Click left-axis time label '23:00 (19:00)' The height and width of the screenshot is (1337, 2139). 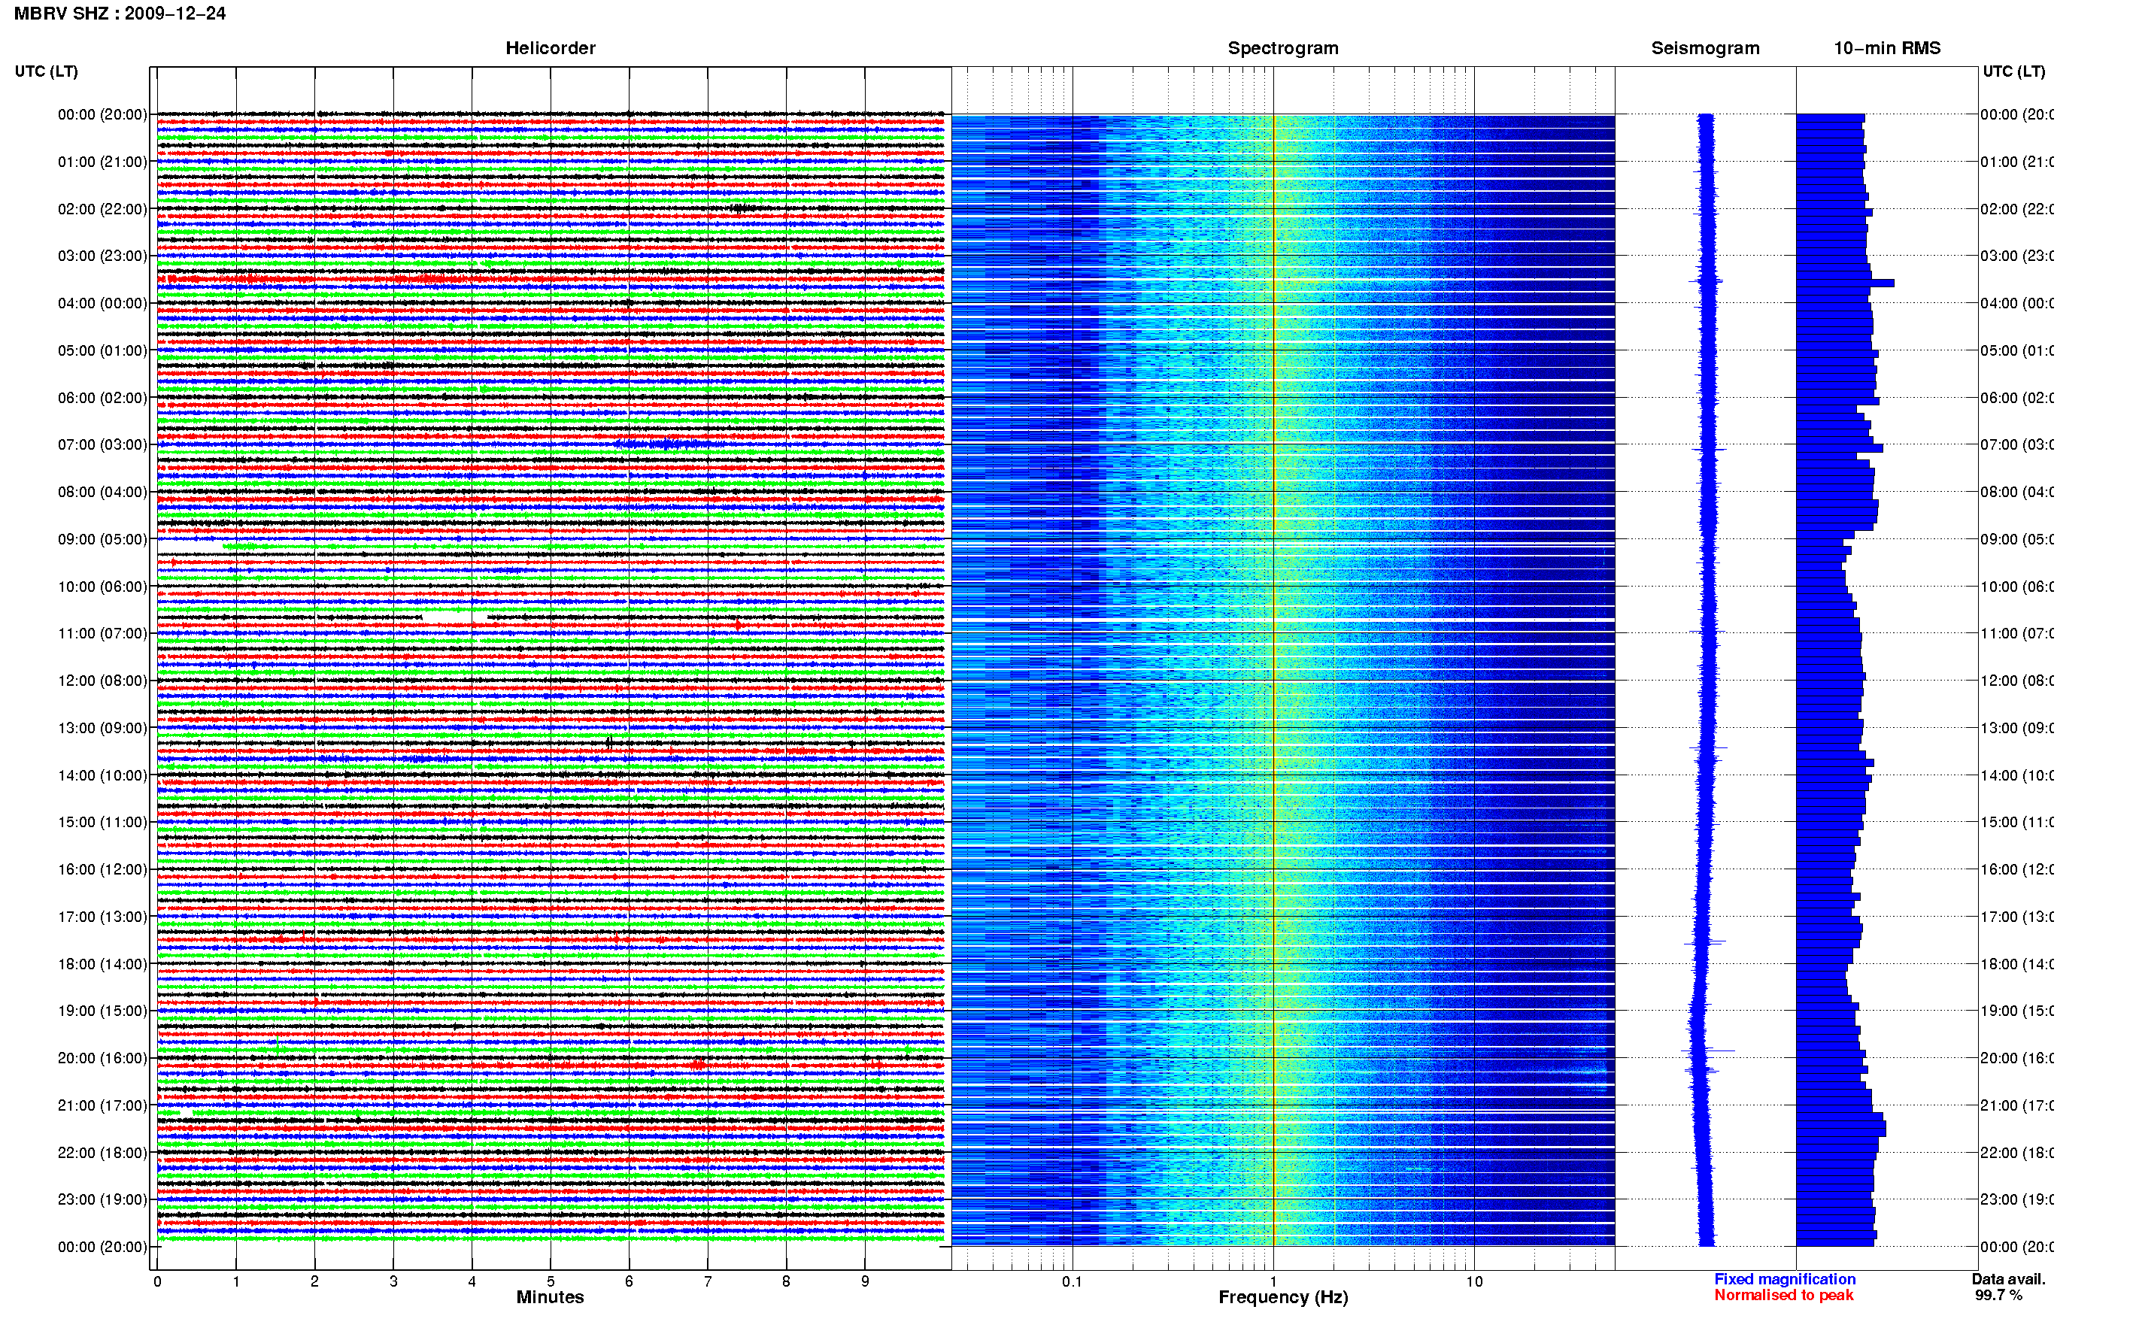pos(102,1199)
